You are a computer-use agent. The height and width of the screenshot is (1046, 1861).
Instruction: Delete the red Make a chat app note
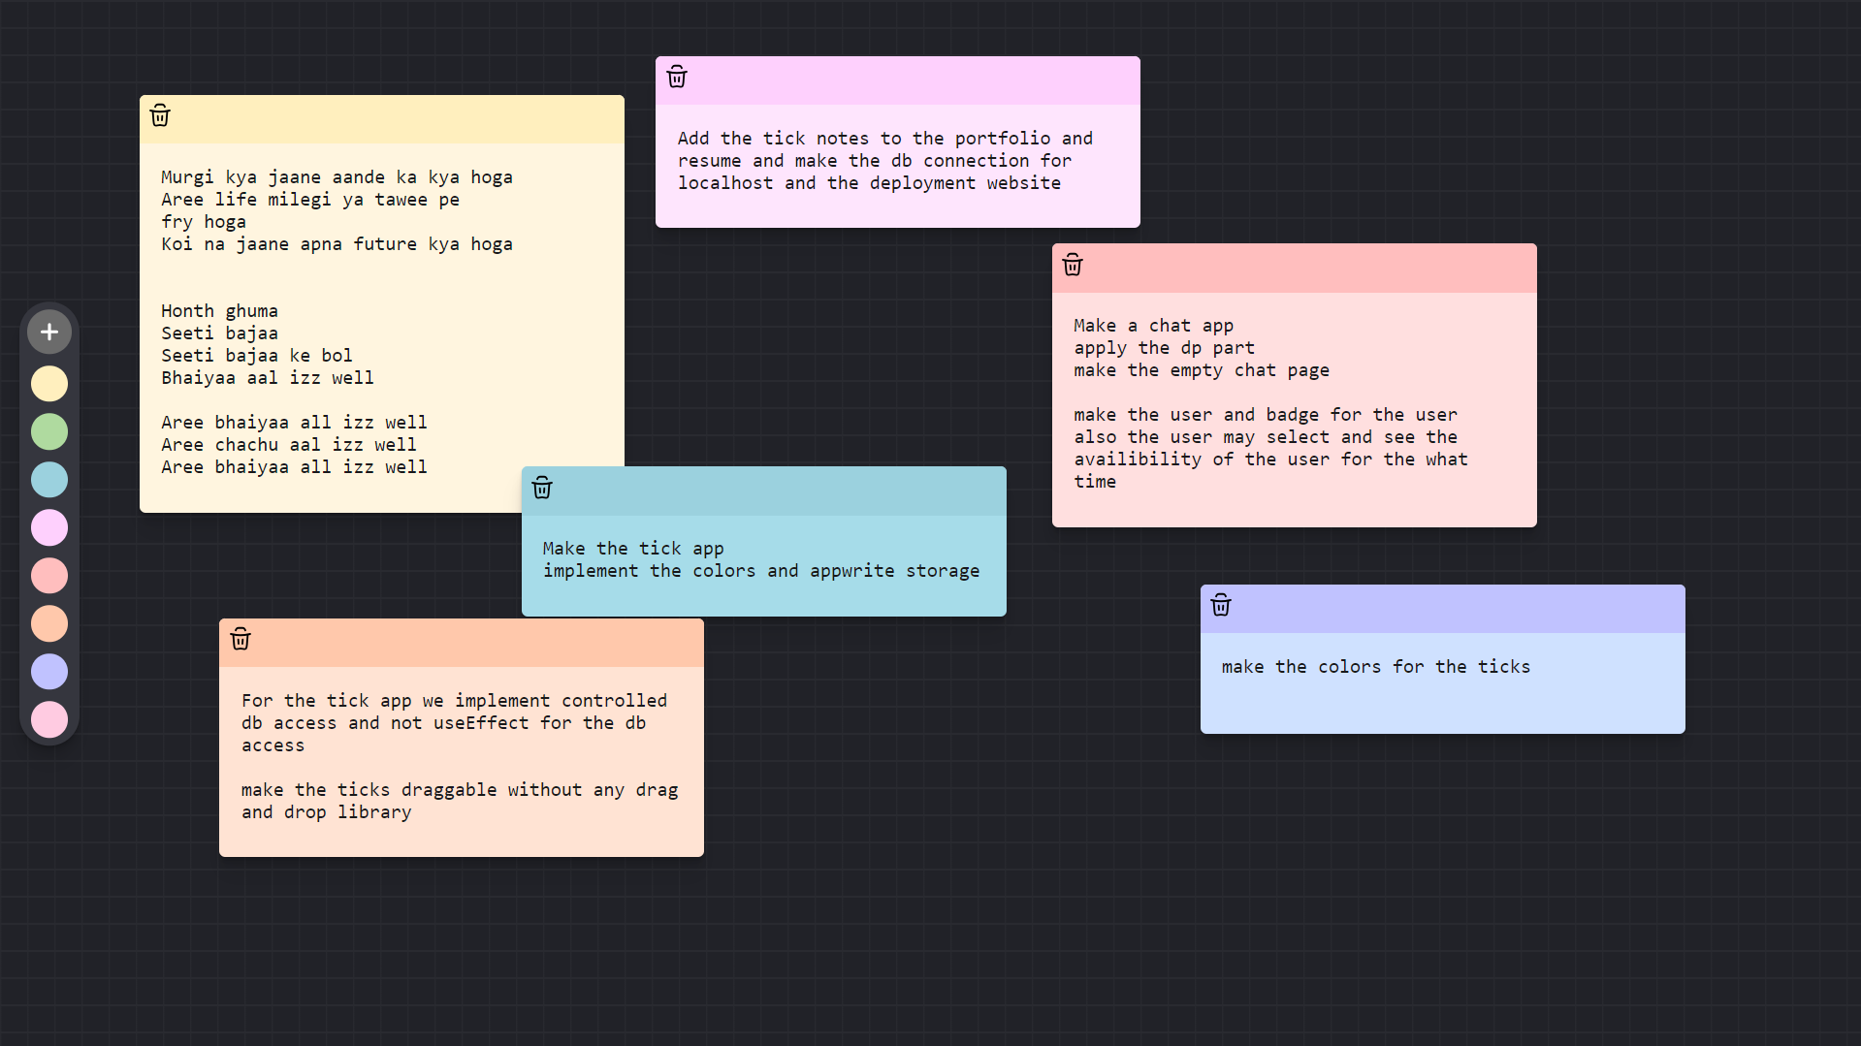1073,266
